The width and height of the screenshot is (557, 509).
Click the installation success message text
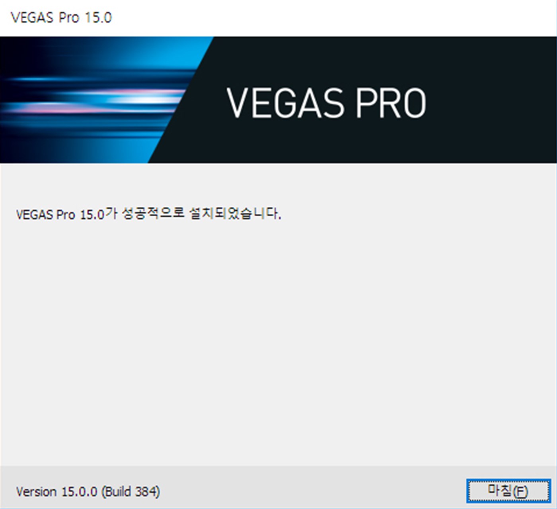pos(148,214)
